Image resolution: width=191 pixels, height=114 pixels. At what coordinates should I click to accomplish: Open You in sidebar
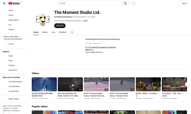tap(10, 25)
